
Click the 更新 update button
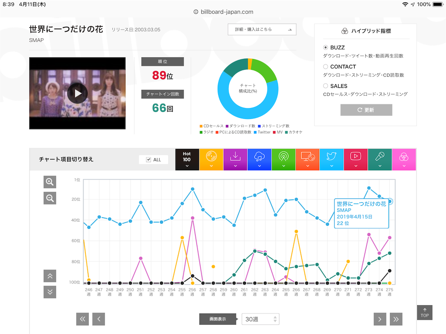[x=366, y=110]
